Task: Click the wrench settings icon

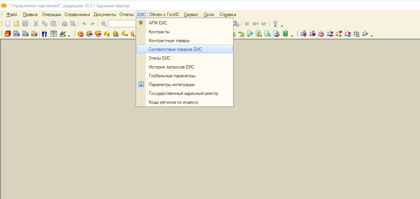Action: (x=275, y=23)
